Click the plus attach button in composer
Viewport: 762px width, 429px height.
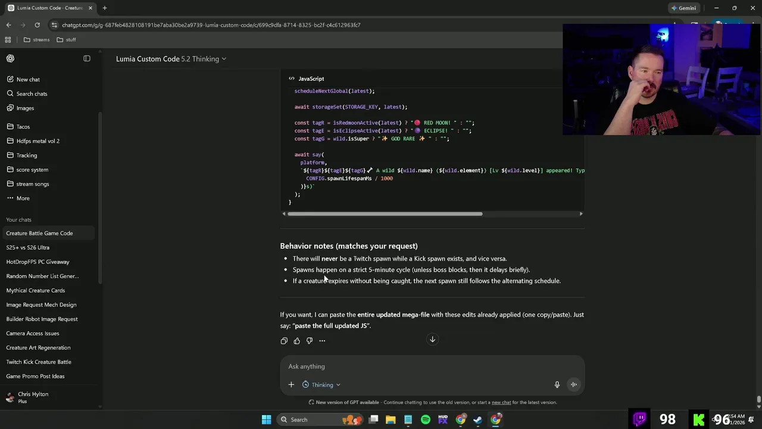[x=291, y=385]
